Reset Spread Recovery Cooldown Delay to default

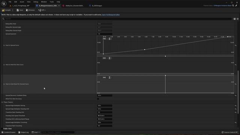235,96
